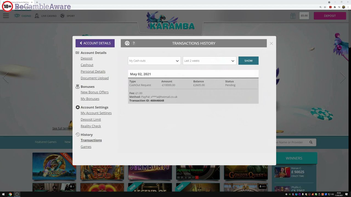Select the Featured Games tab
The width and height of the screenshot is (351, 197).
click(46, 142)
